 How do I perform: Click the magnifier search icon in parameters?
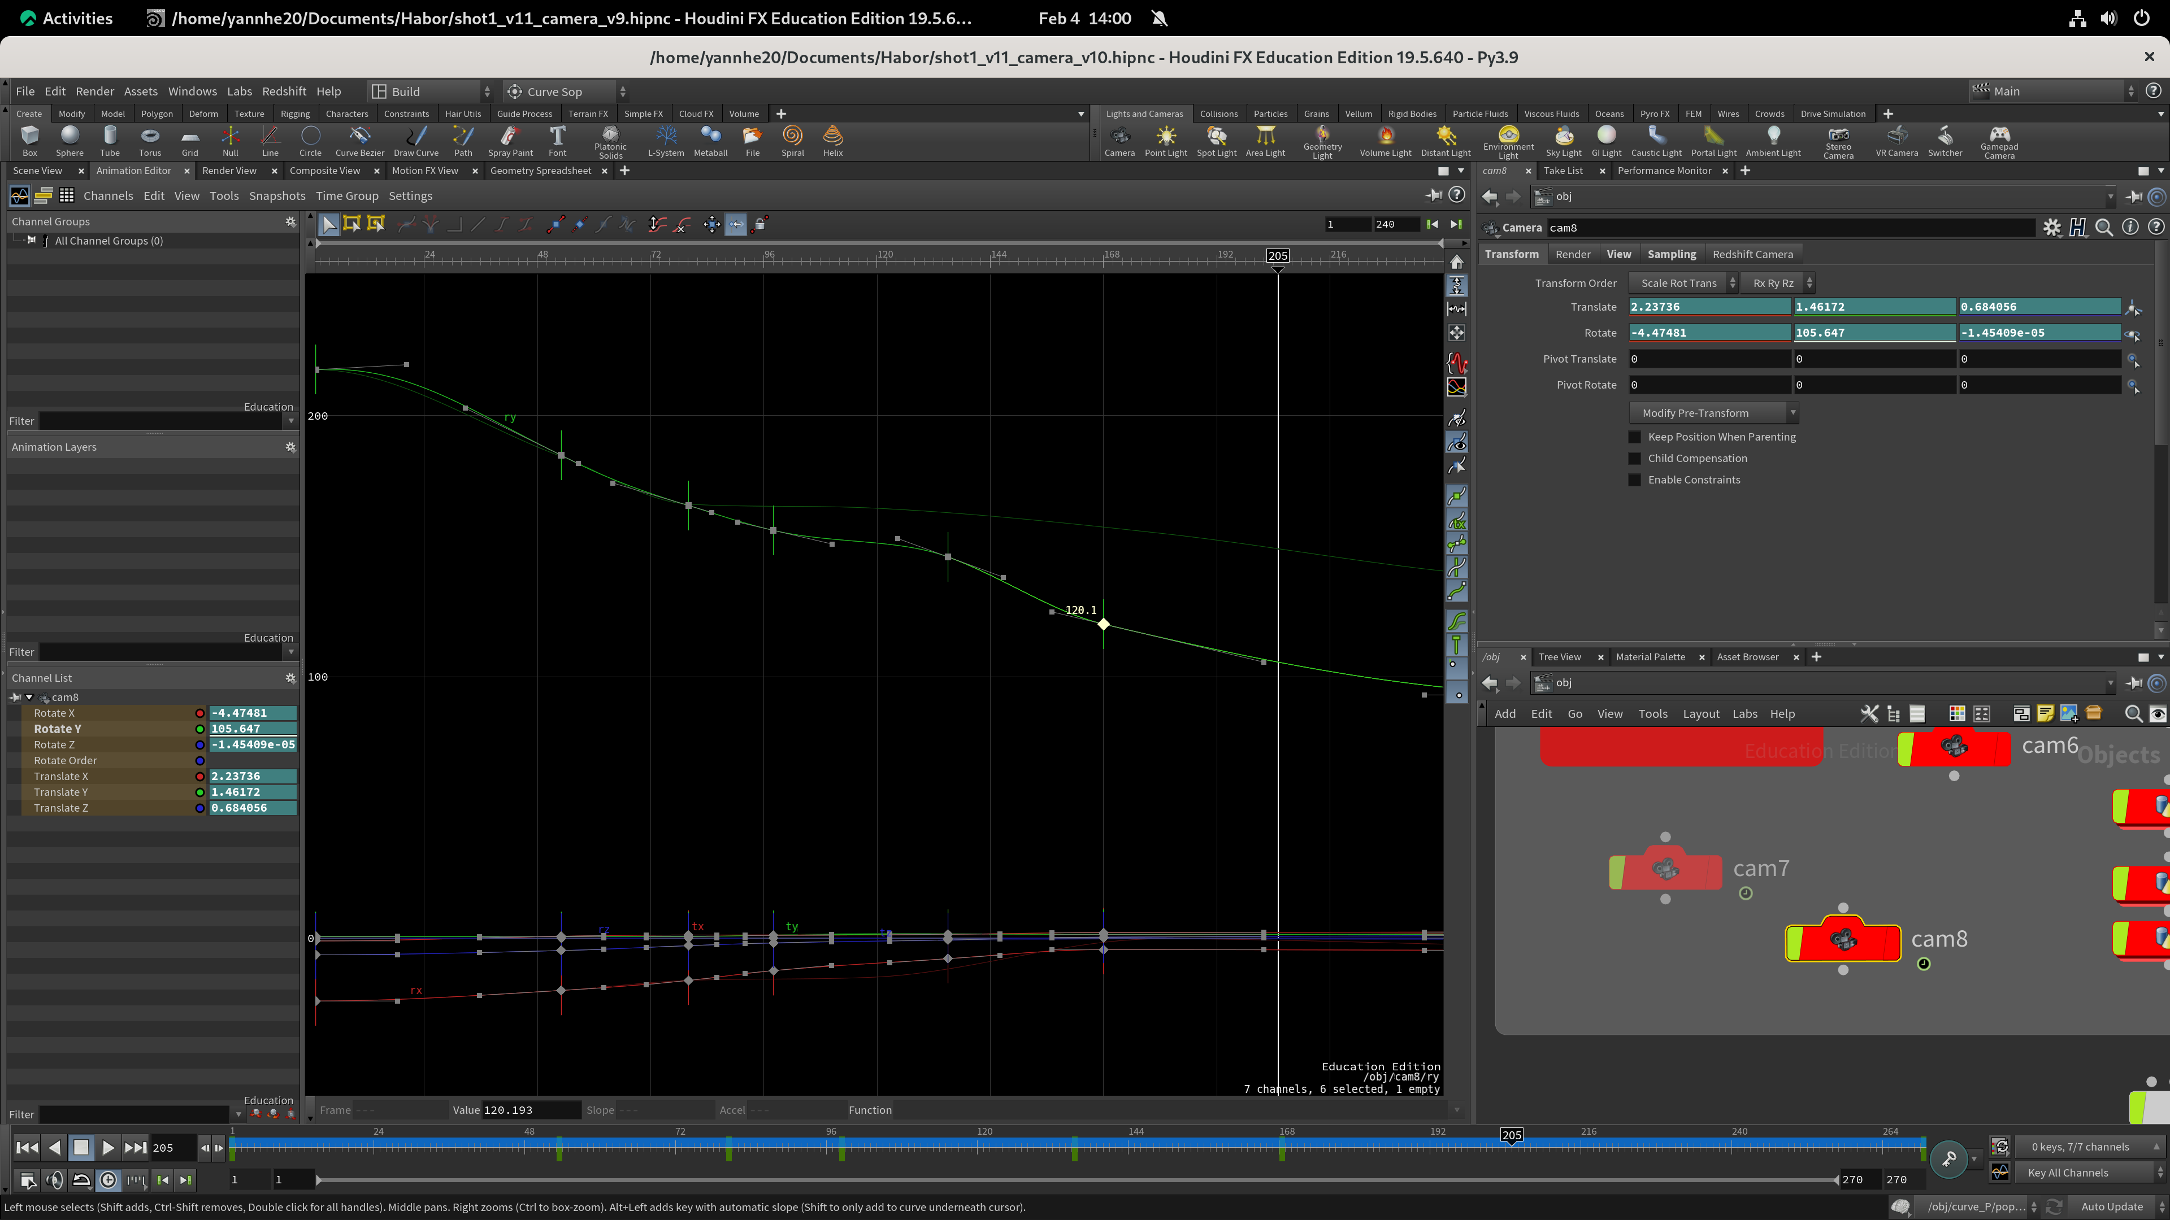point(2103,227)
